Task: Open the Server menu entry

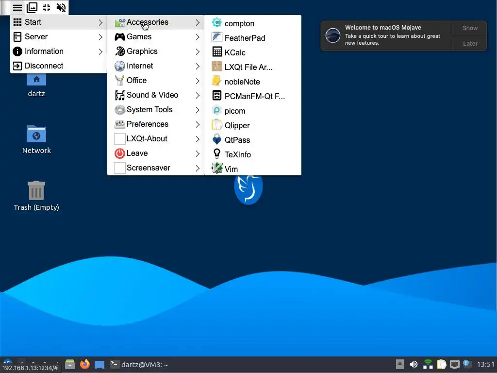Action: tap(58, 37)
